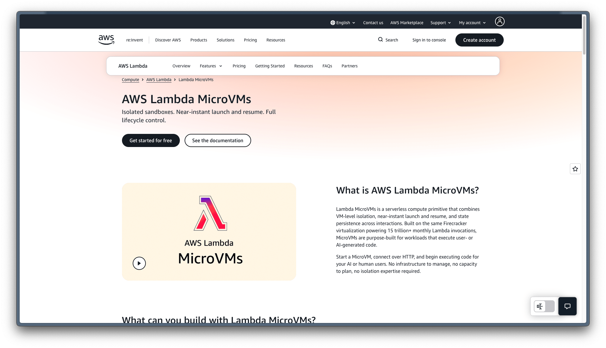Expand the My account dropdown
Image resolution: width=606 pixels, height=348 pixels.
pos(472,23)
